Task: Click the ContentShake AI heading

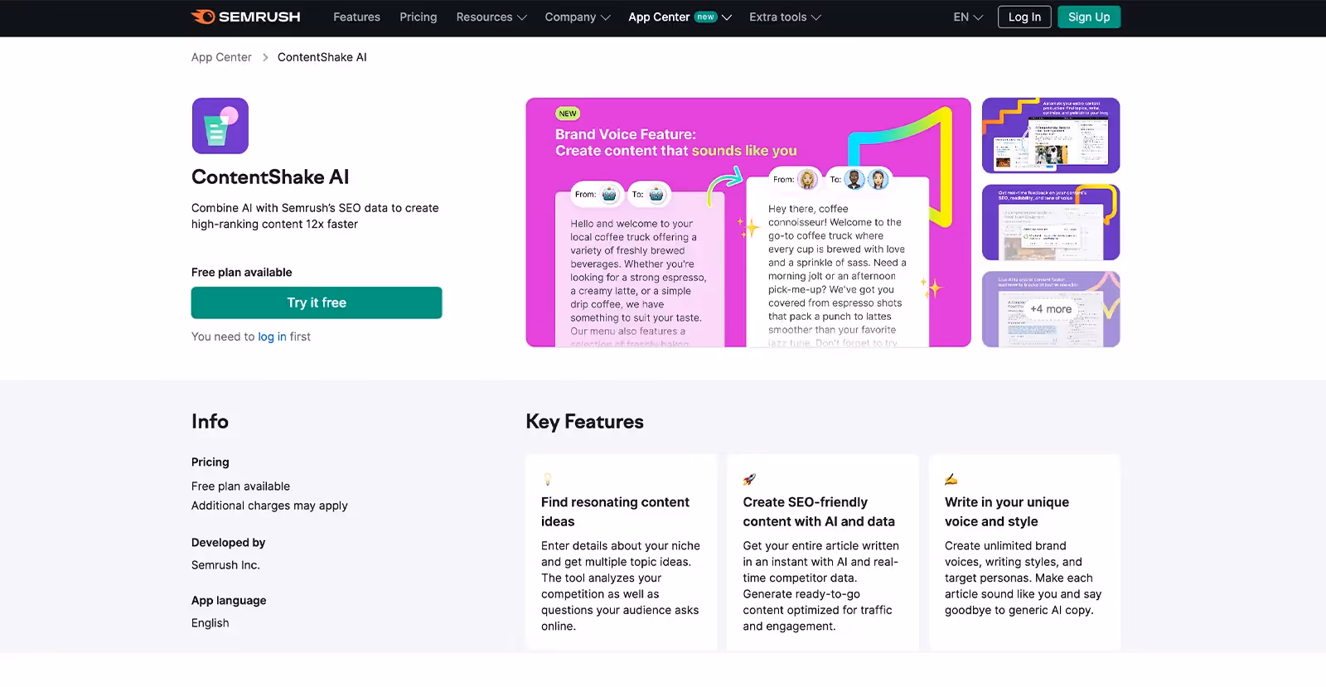Action: pos(270,177)
